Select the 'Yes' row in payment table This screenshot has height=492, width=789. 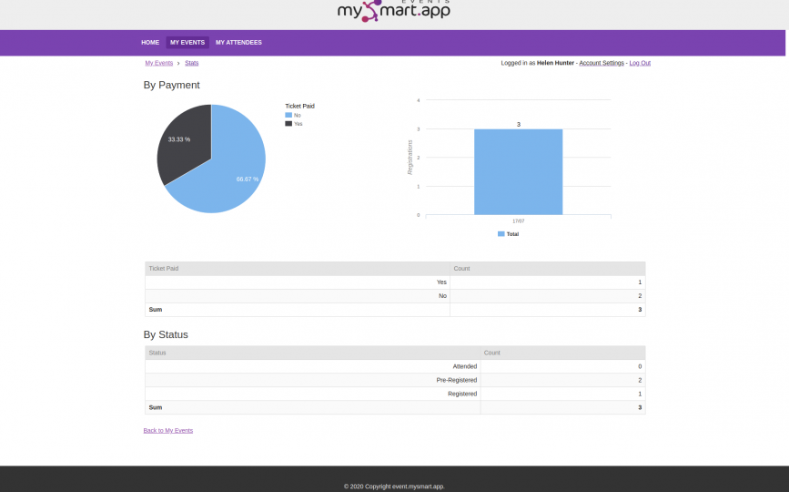click(x=395, y=282)
